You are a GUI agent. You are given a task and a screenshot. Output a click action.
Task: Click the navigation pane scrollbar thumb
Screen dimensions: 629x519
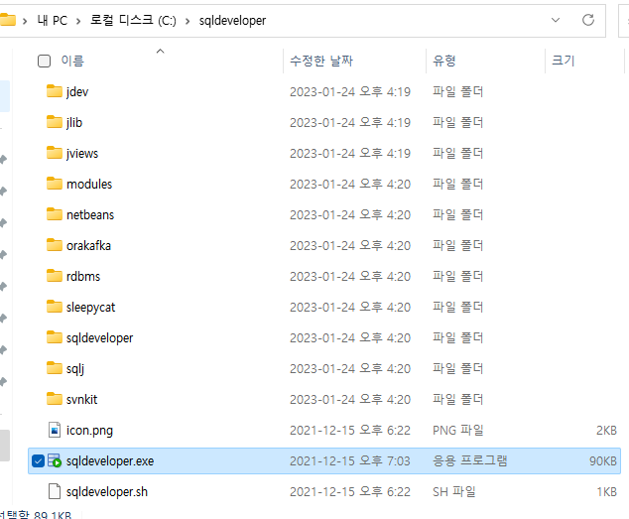(x=5, y=446)
